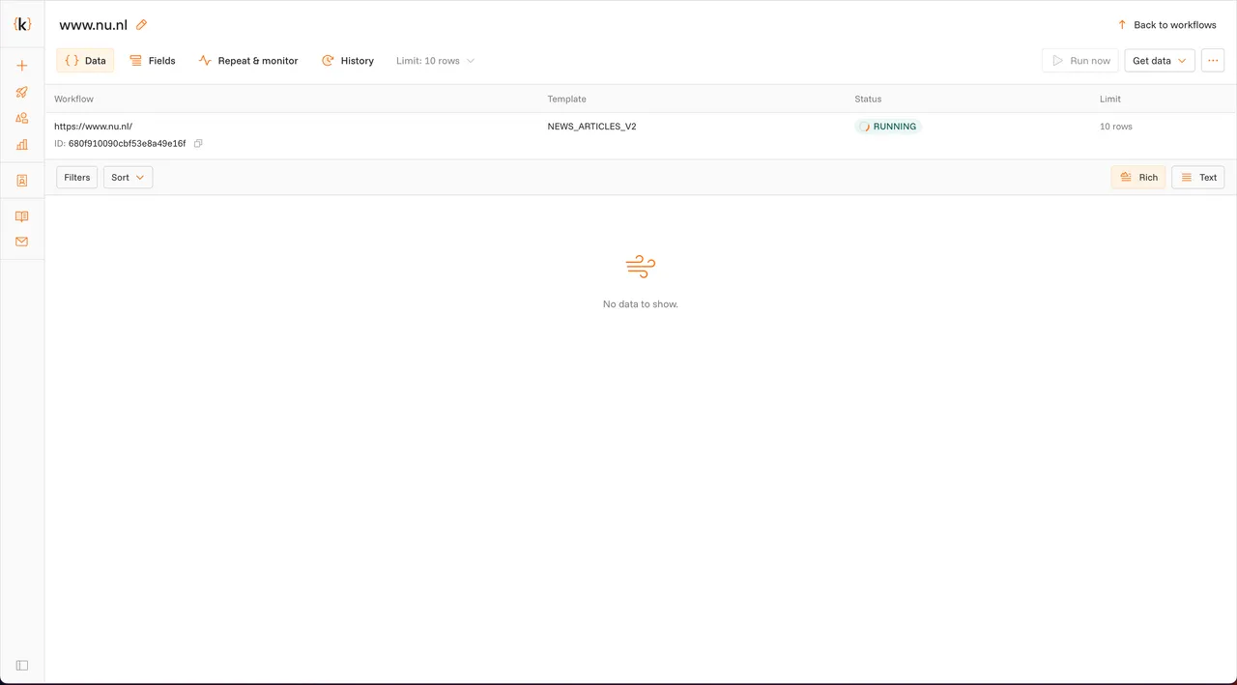The image size is (1237, 685).
Task: Click the NEWS_ARTICLES_V2 template cell
Action: pyautogui.click(x=591, y=127)
